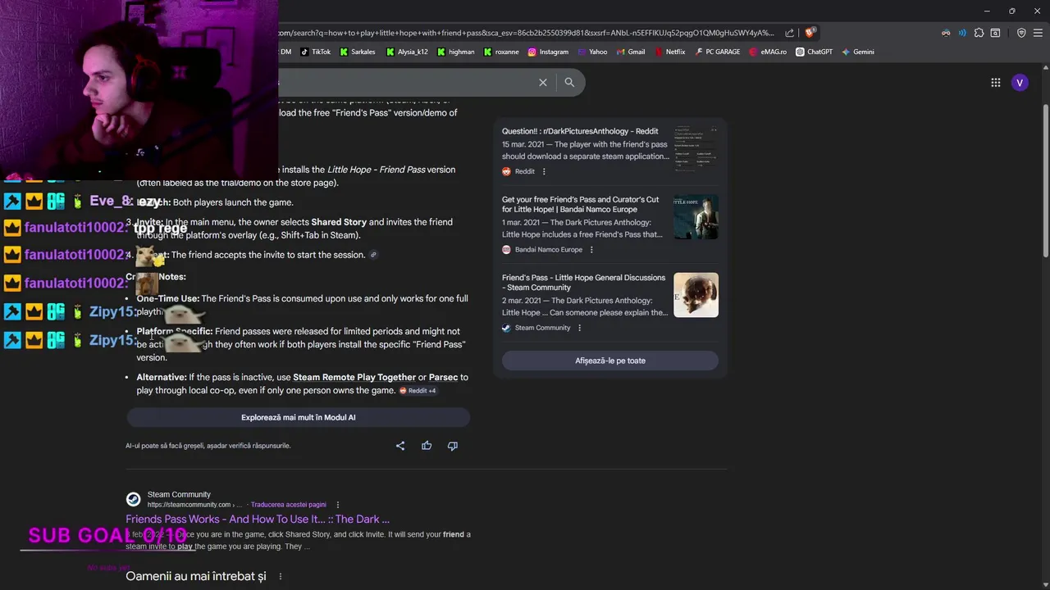This screenshot has height=590, width=1050.
Task: Open the Gemini bookmark
Action: pos(858,52)
